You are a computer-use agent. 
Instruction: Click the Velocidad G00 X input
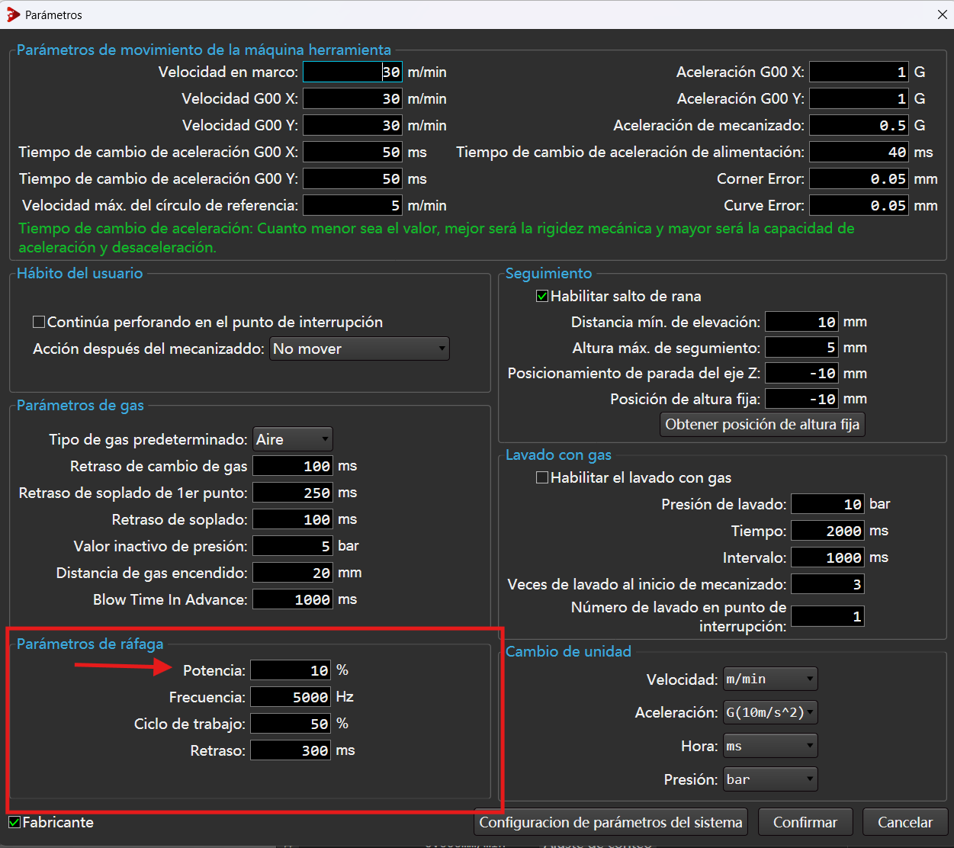click(353, 98)
